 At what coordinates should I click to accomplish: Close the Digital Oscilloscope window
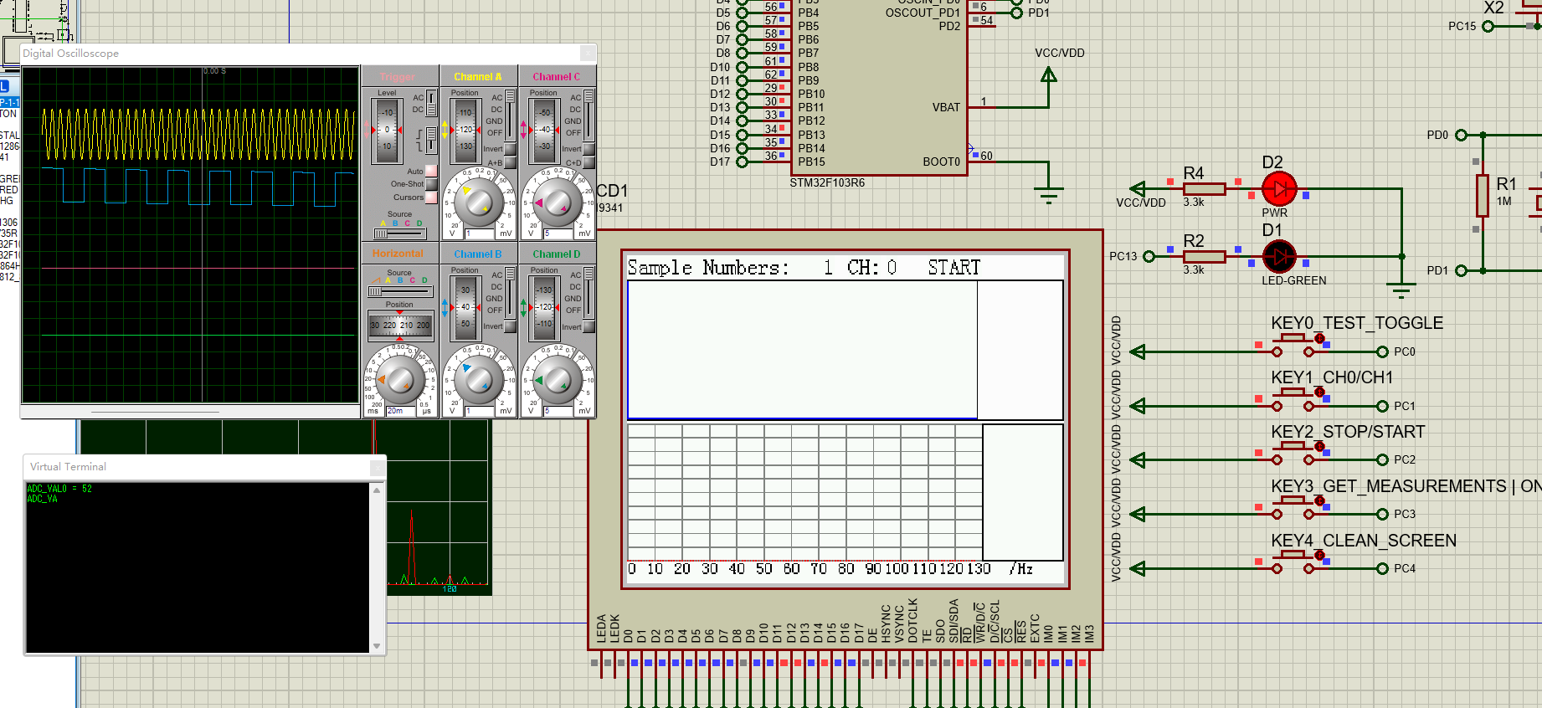[588, 53]
